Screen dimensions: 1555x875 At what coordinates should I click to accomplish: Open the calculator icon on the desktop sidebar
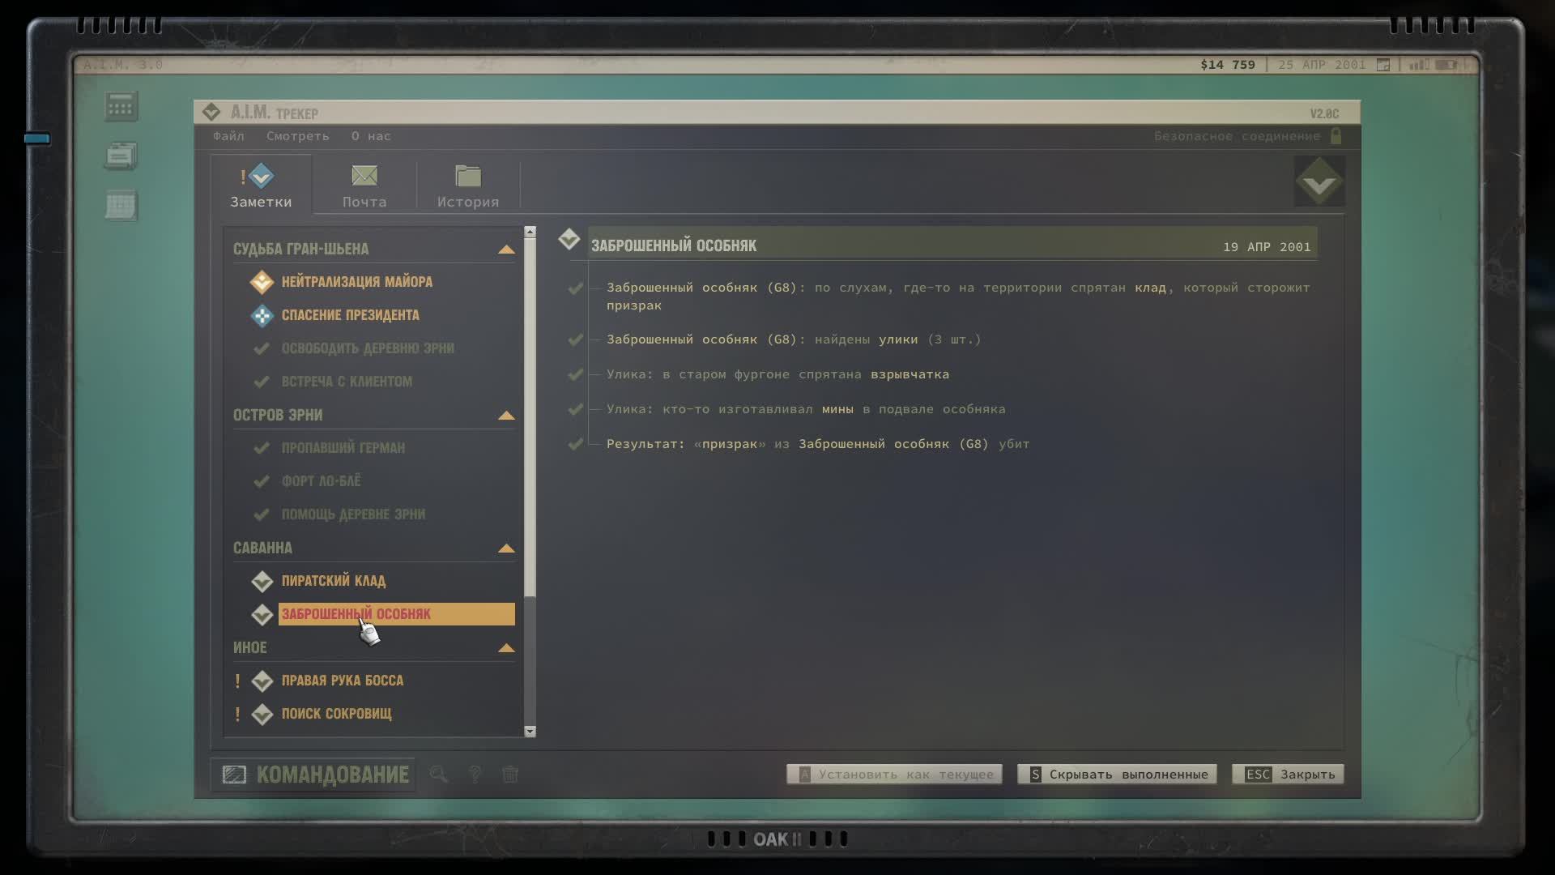coord(121,106)
